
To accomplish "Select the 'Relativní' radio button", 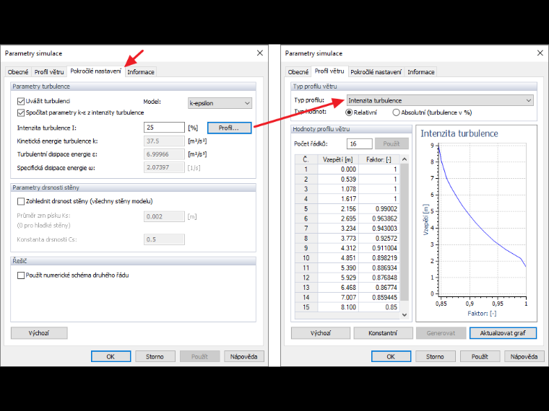I will pos(349,112).
